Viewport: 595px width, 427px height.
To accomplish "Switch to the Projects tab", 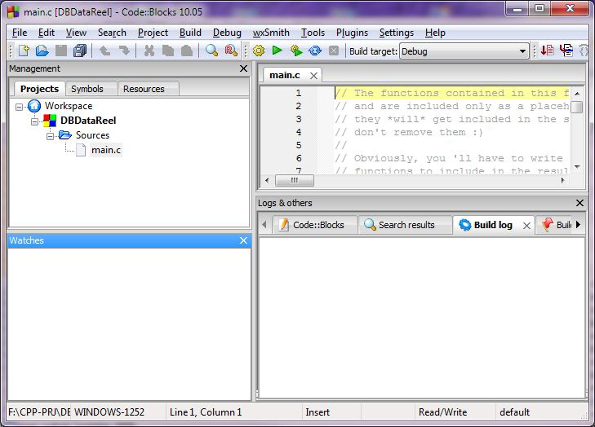I will click(x=39, y=89).
